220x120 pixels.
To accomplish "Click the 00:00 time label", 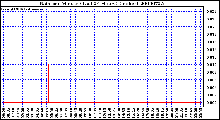I will coord(4,113).
